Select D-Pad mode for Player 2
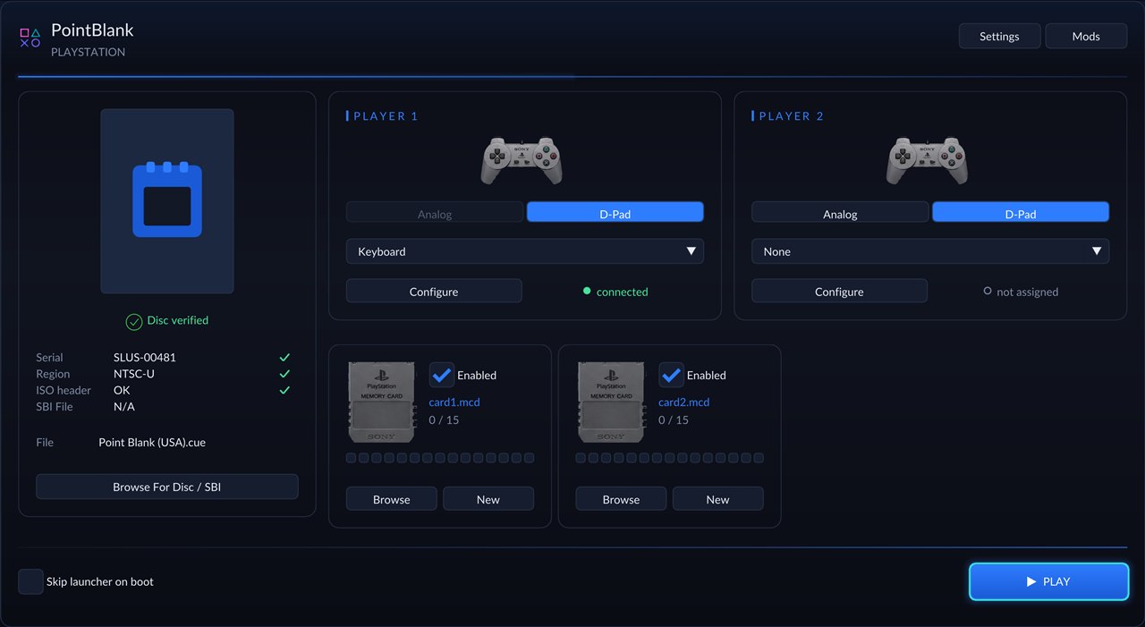The image size is (1145, 627). 1021,214
